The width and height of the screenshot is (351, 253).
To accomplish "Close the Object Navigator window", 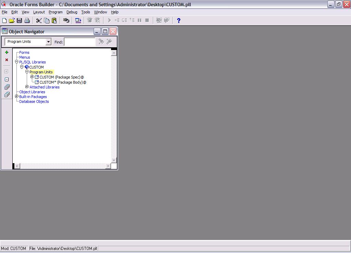I will click(x=113, y=32).
